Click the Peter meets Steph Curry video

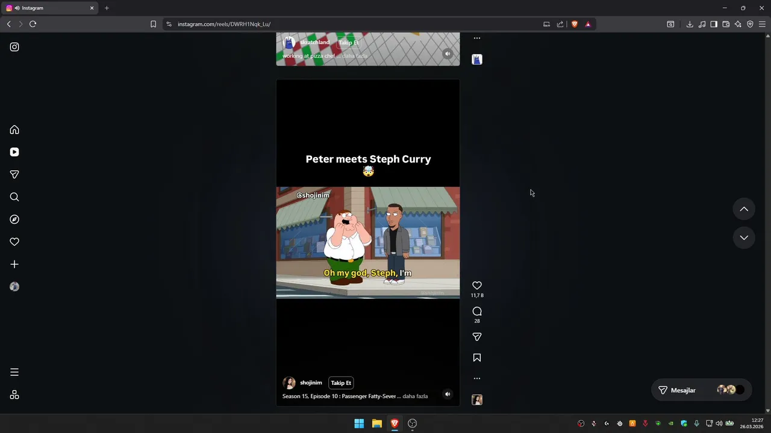click(368, 242)
